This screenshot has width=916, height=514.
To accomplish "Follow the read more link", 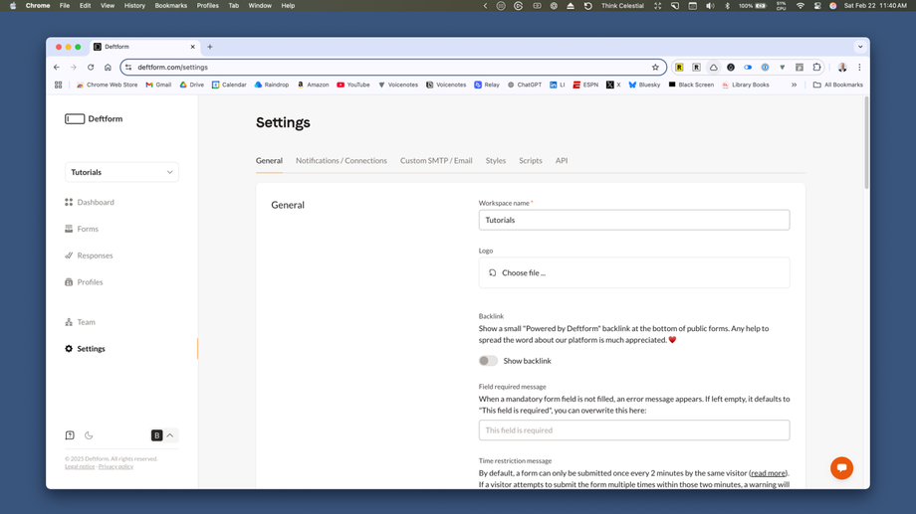I will coord(769,473).
